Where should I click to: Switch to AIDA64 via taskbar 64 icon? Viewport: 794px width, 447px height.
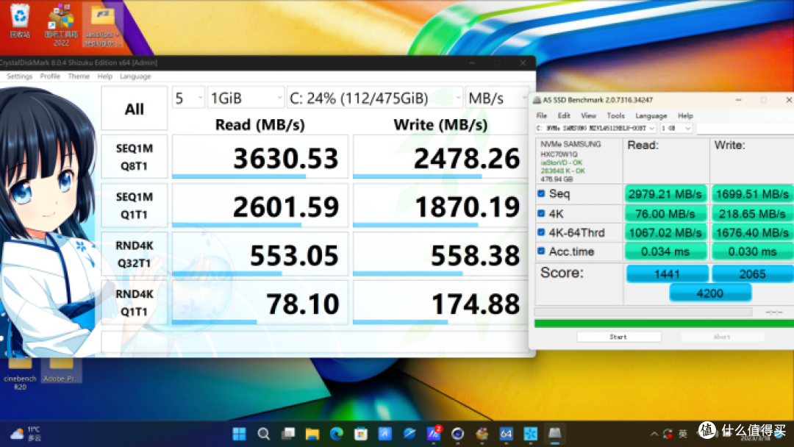coord(506,434)
